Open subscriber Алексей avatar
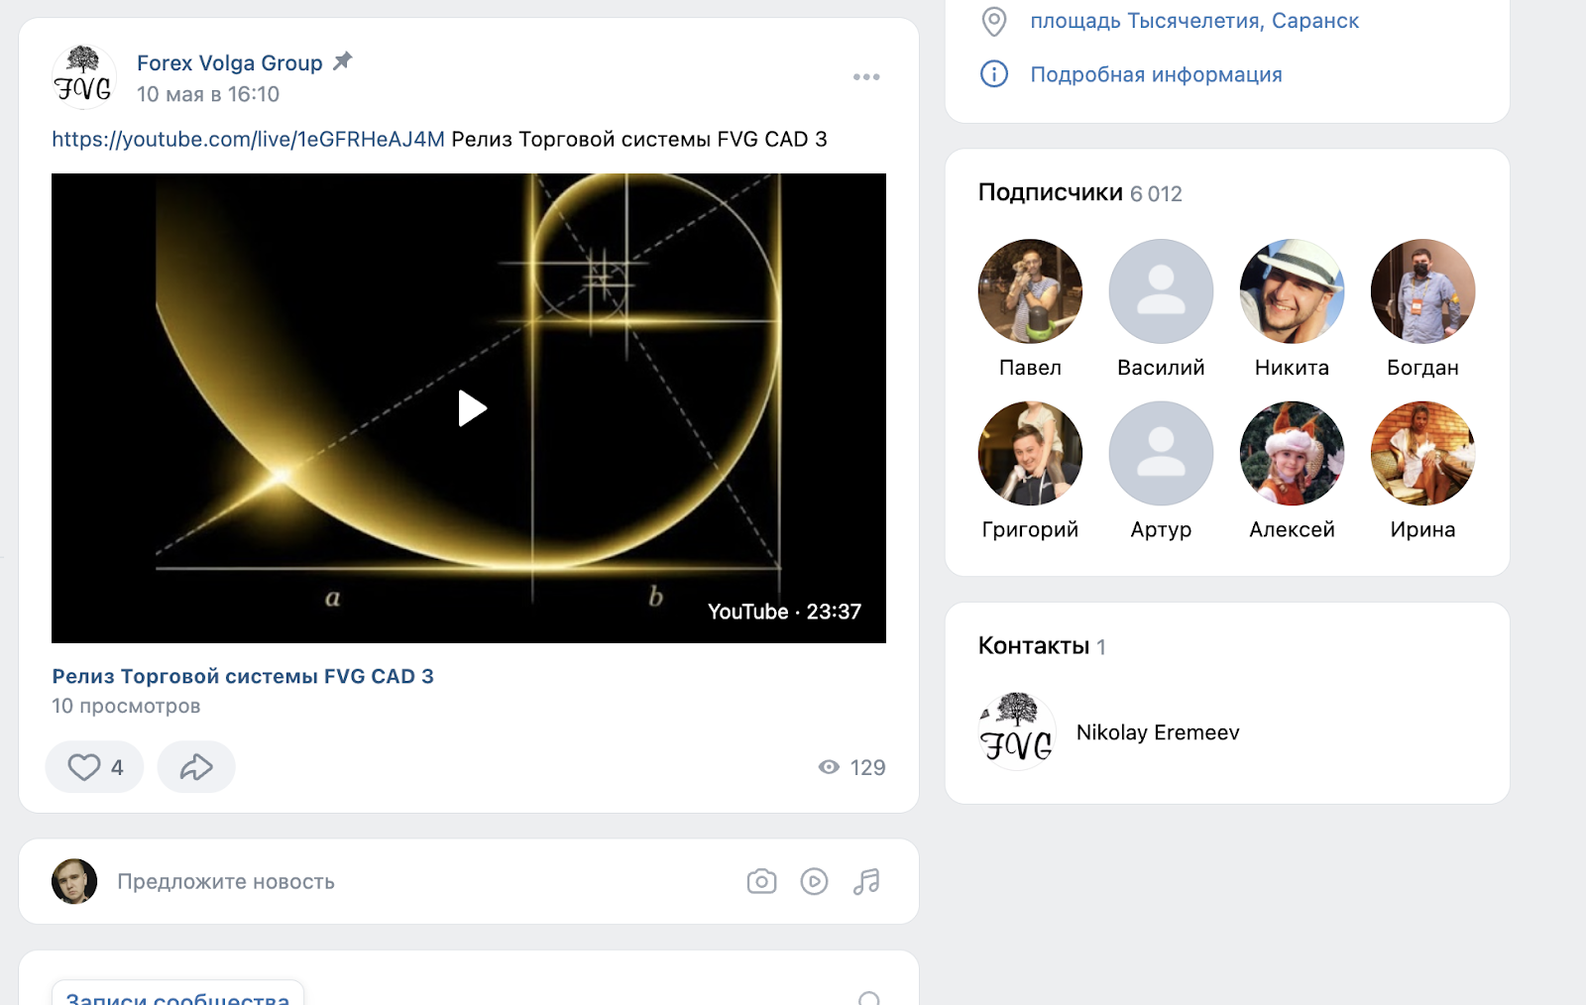 [1292, 453]
